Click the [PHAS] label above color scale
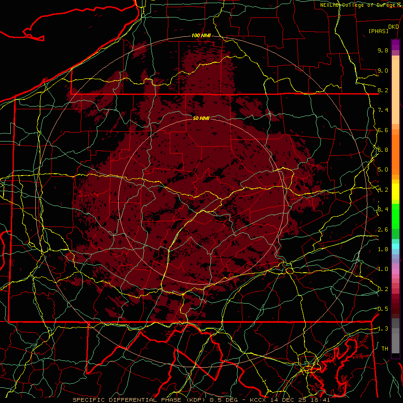 (378, 31)
